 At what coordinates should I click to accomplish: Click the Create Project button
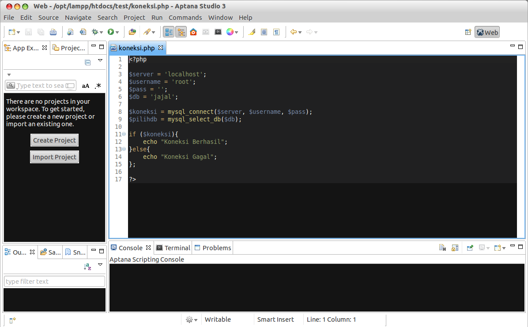click(55, 140)
